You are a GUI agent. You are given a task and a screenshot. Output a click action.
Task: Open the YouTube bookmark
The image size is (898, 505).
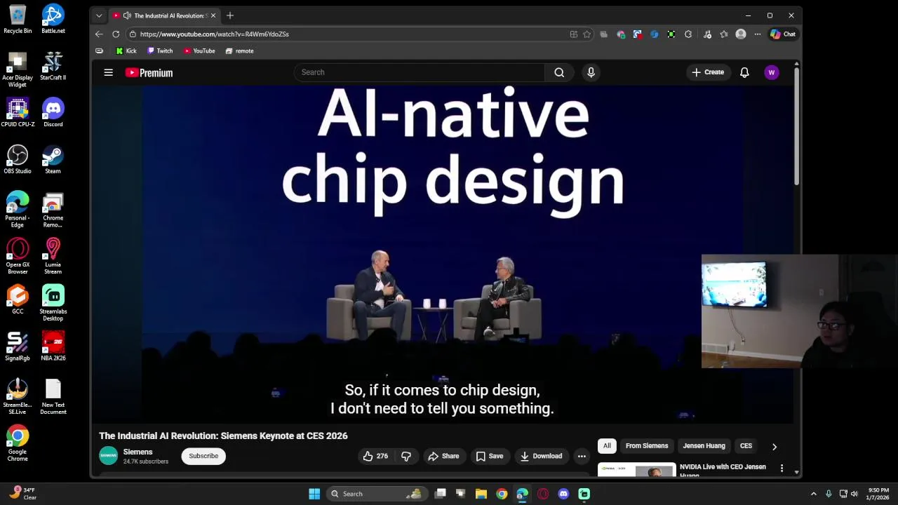tap(199, 50)
